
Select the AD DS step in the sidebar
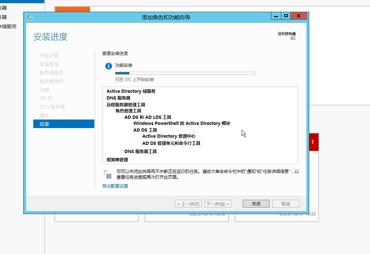pos(47,98)
